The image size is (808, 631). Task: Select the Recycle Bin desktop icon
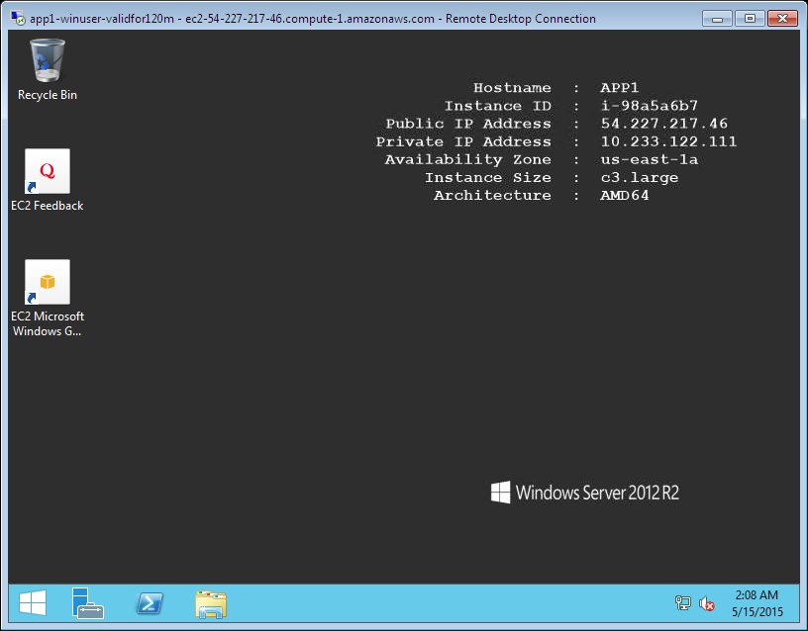[x=47, y=60]
